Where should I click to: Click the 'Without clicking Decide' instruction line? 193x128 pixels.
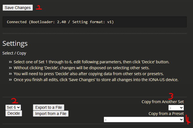(82, 68)
